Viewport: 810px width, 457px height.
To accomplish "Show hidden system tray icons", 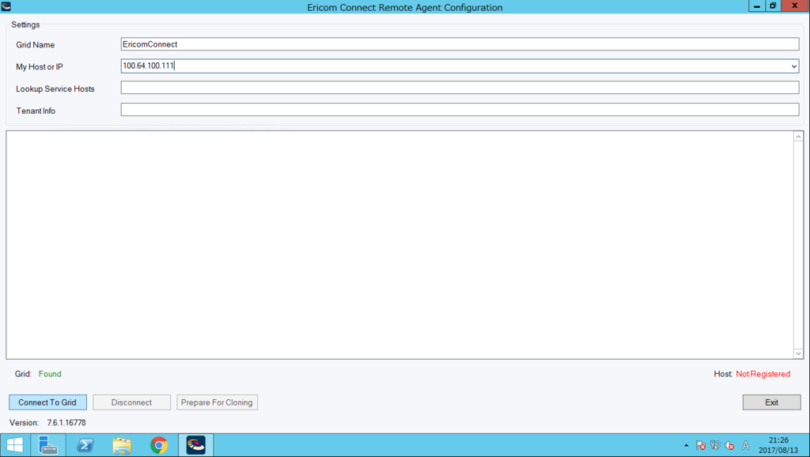I will (x=686, y=445).
